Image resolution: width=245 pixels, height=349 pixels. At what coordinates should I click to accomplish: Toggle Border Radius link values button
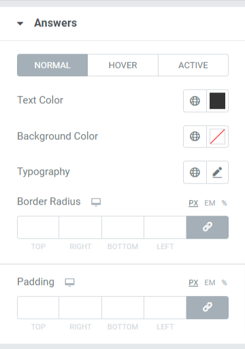click(208, 227)
